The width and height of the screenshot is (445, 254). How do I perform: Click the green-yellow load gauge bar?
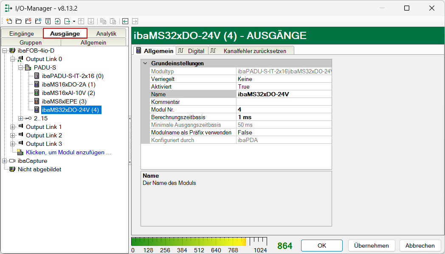tap(189, 242)
